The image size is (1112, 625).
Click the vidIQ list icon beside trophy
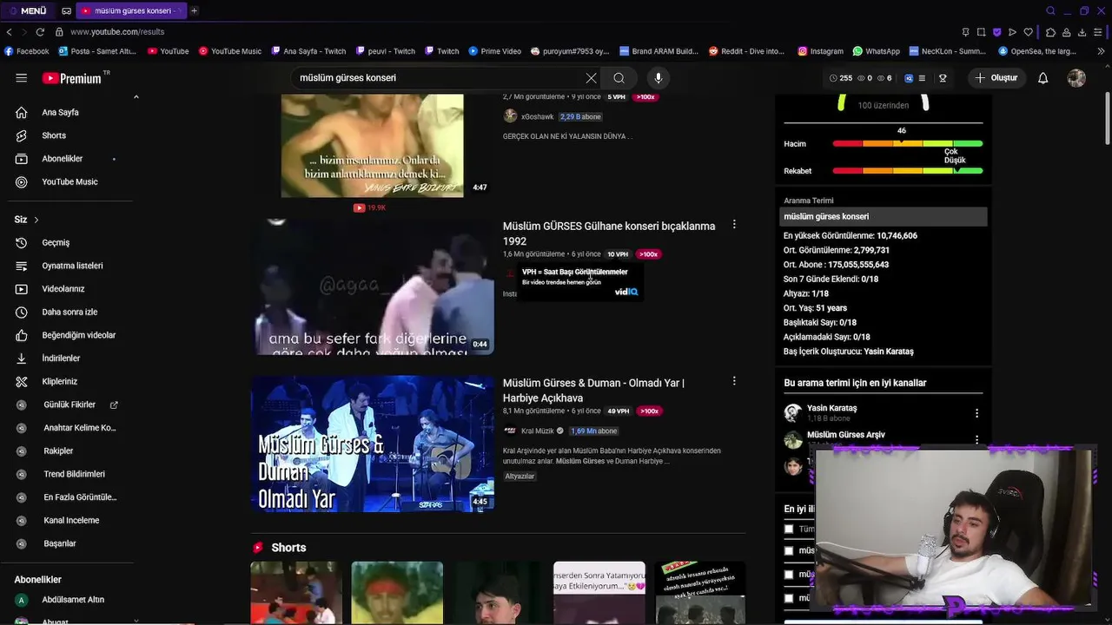point(922,78)
